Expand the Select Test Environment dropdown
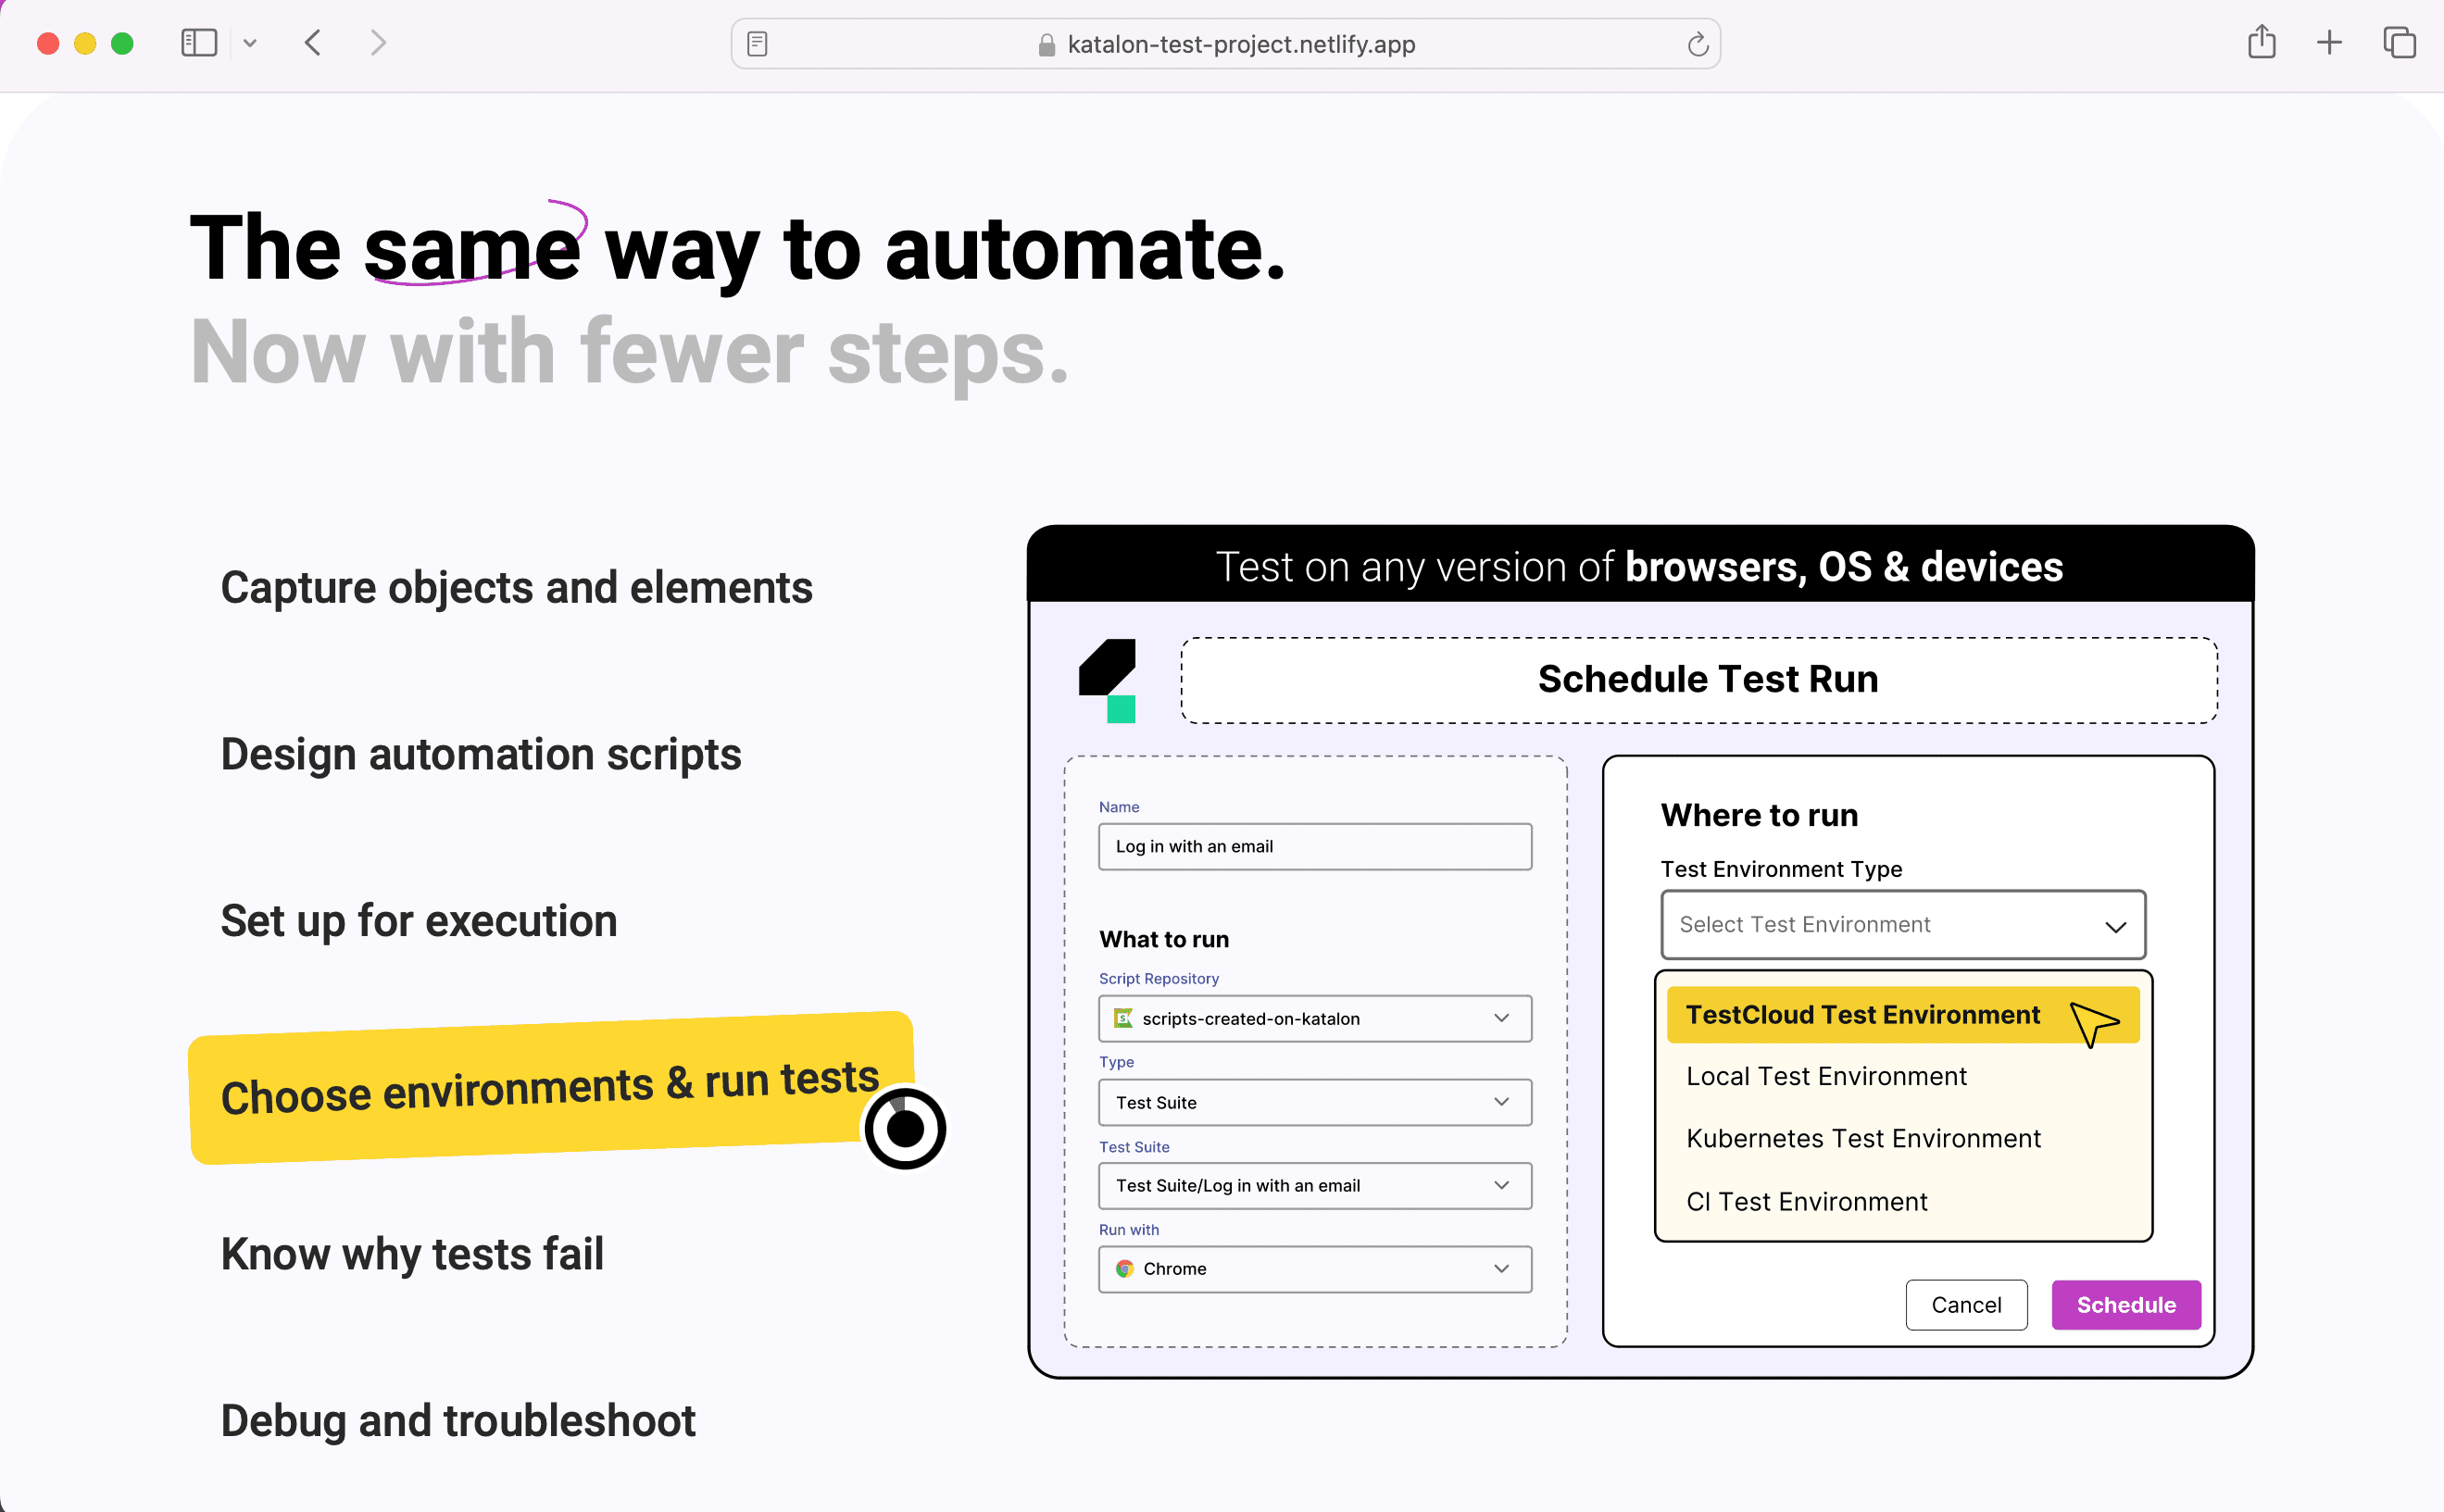 tap(1902, 924)
